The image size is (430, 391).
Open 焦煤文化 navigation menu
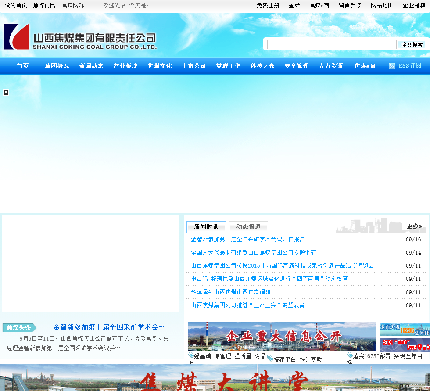coord(160,66)
